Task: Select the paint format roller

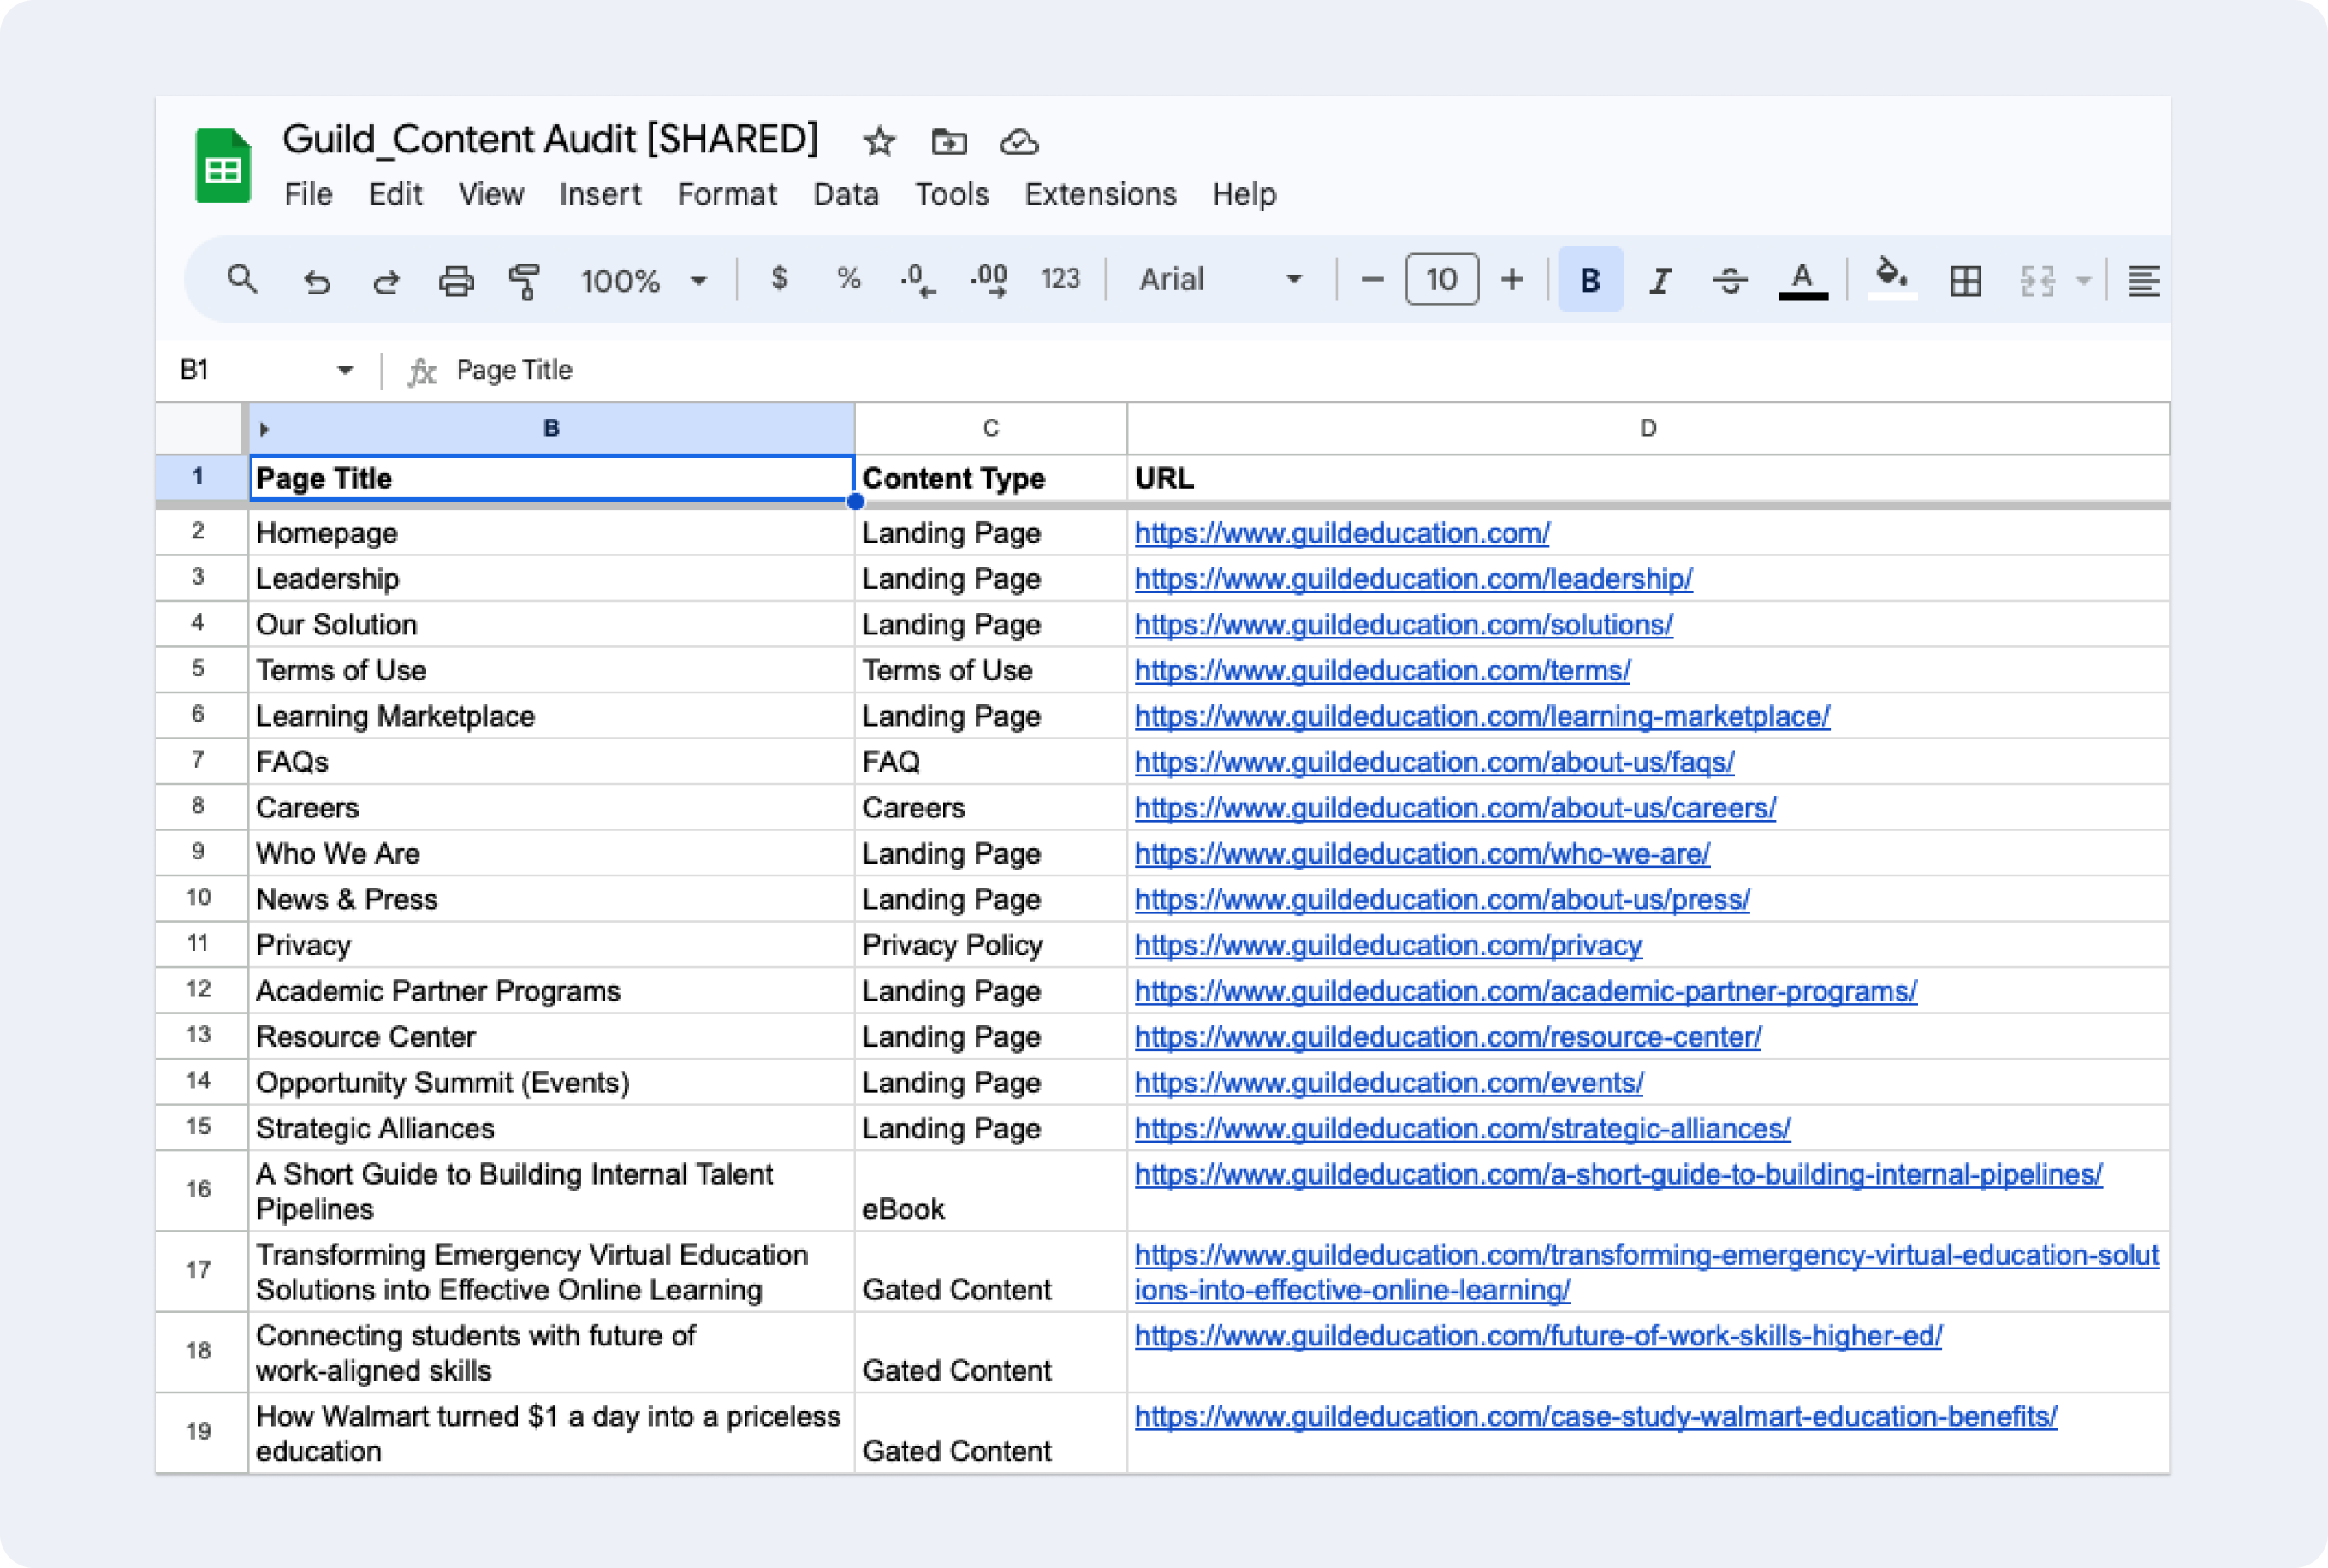Action: click(524, 281)
